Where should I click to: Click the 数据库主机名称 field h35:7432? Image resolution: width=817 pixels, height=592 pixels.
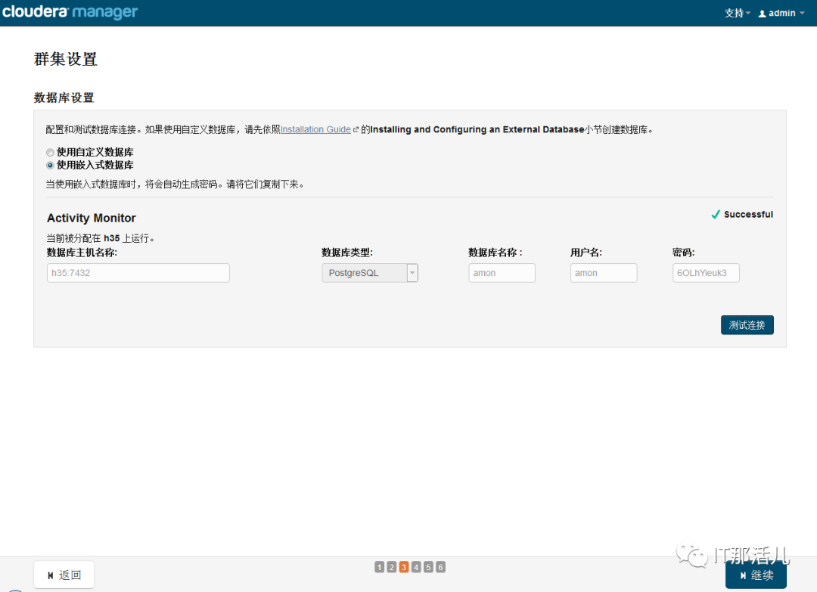[x=138, y=273]
